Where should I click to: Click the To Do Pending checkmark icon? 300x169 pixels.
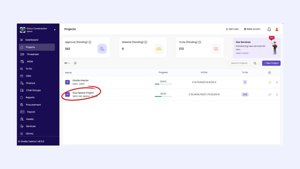(216, 49)
